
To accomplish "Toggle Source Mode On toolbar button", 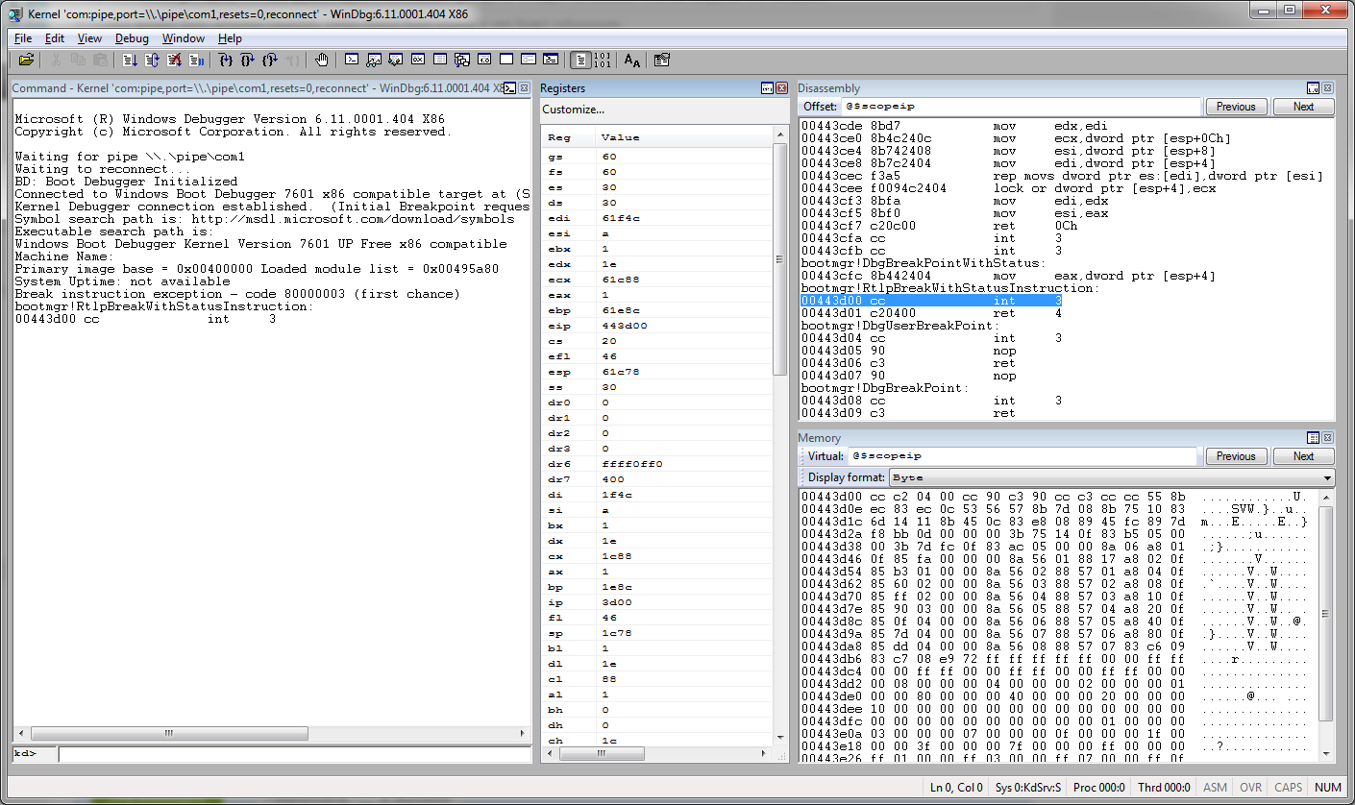I will [580, 60].
